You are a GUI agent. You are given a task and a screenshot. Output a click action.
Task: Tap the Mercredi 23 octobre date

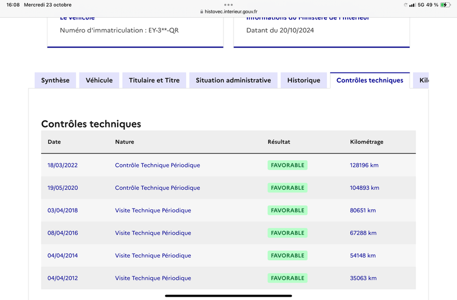click(x=48, y=5)
